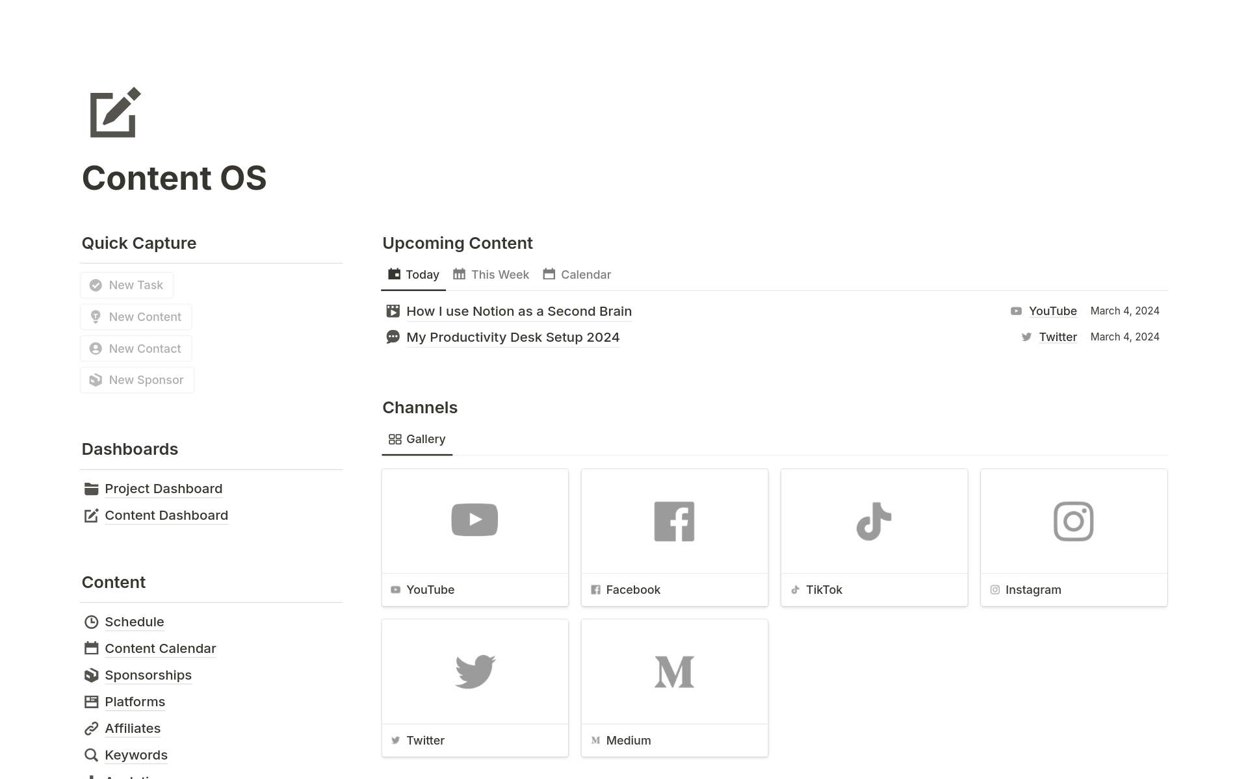Open the TikTok channel logo
Viewport: 1248px width, 779px height.
pyautogui.click(x=874, y=521)
